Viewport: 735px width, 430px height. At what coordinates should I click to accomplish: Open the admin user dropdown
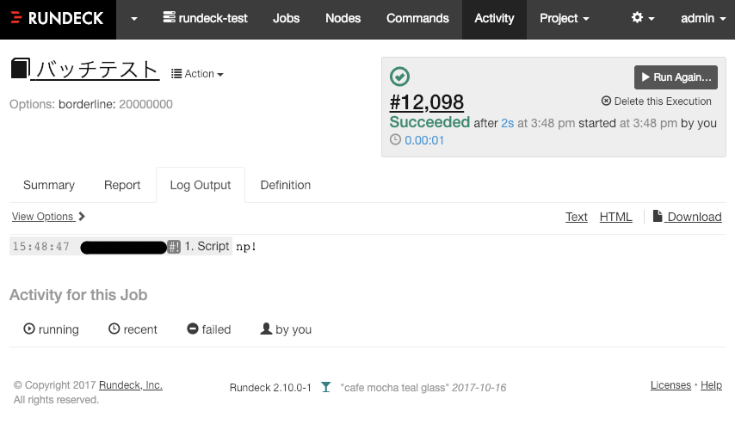click(703, 18)
